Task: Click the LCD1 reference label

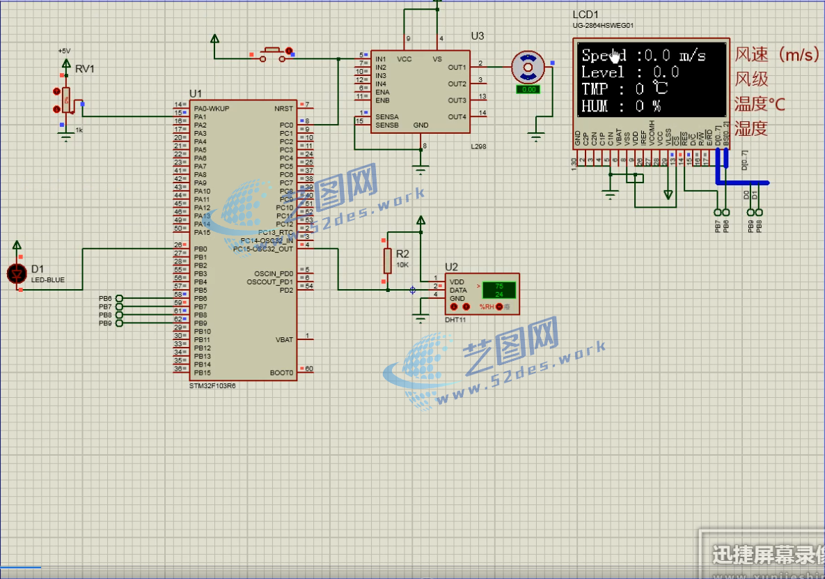Action: pyautogui.click(x=586, y=15)
